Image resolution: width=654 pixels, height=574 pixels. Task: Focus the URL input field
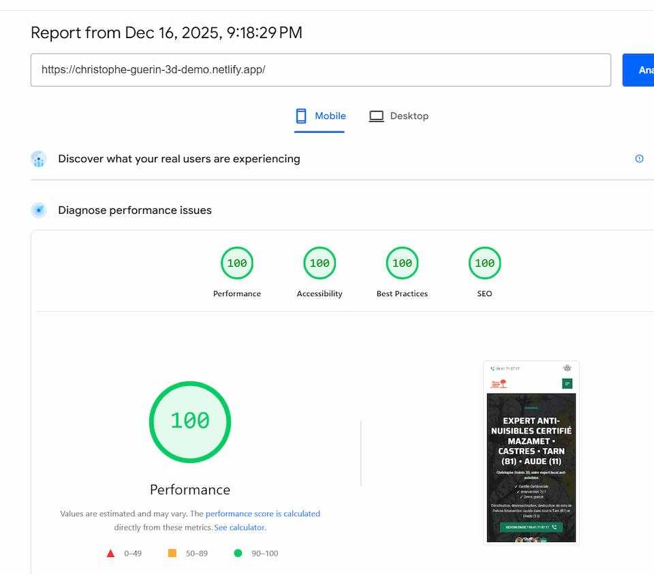tap(320, 70)
